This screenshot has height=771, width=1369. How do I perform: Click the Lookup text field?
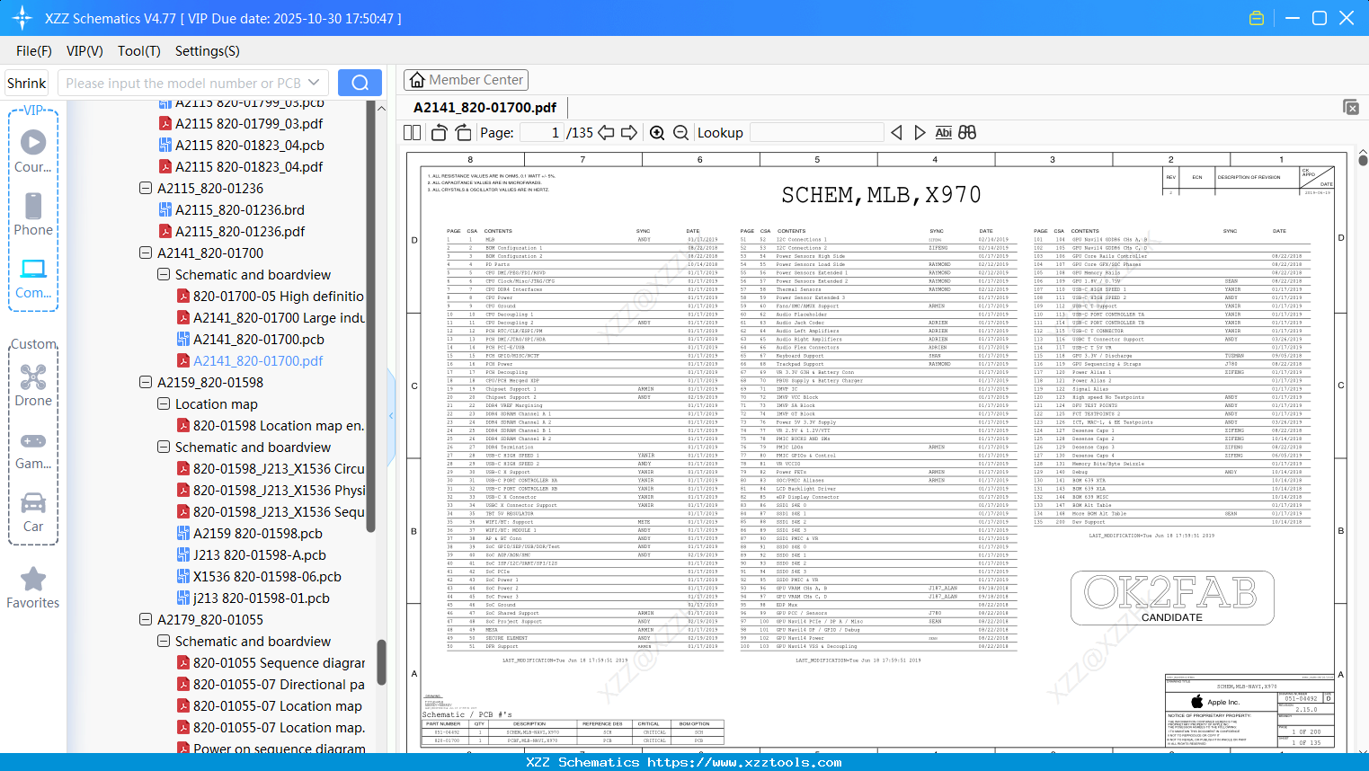pos(816,133)
